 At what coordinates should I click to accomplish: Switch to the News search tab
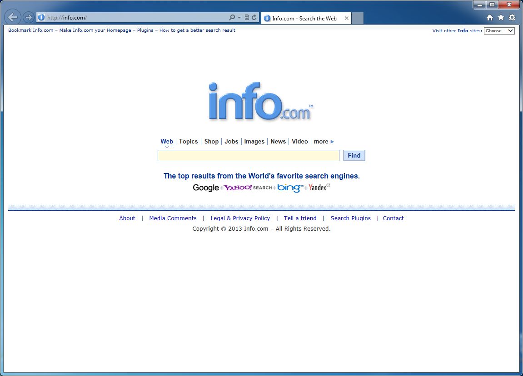click(x=278, y=141)
